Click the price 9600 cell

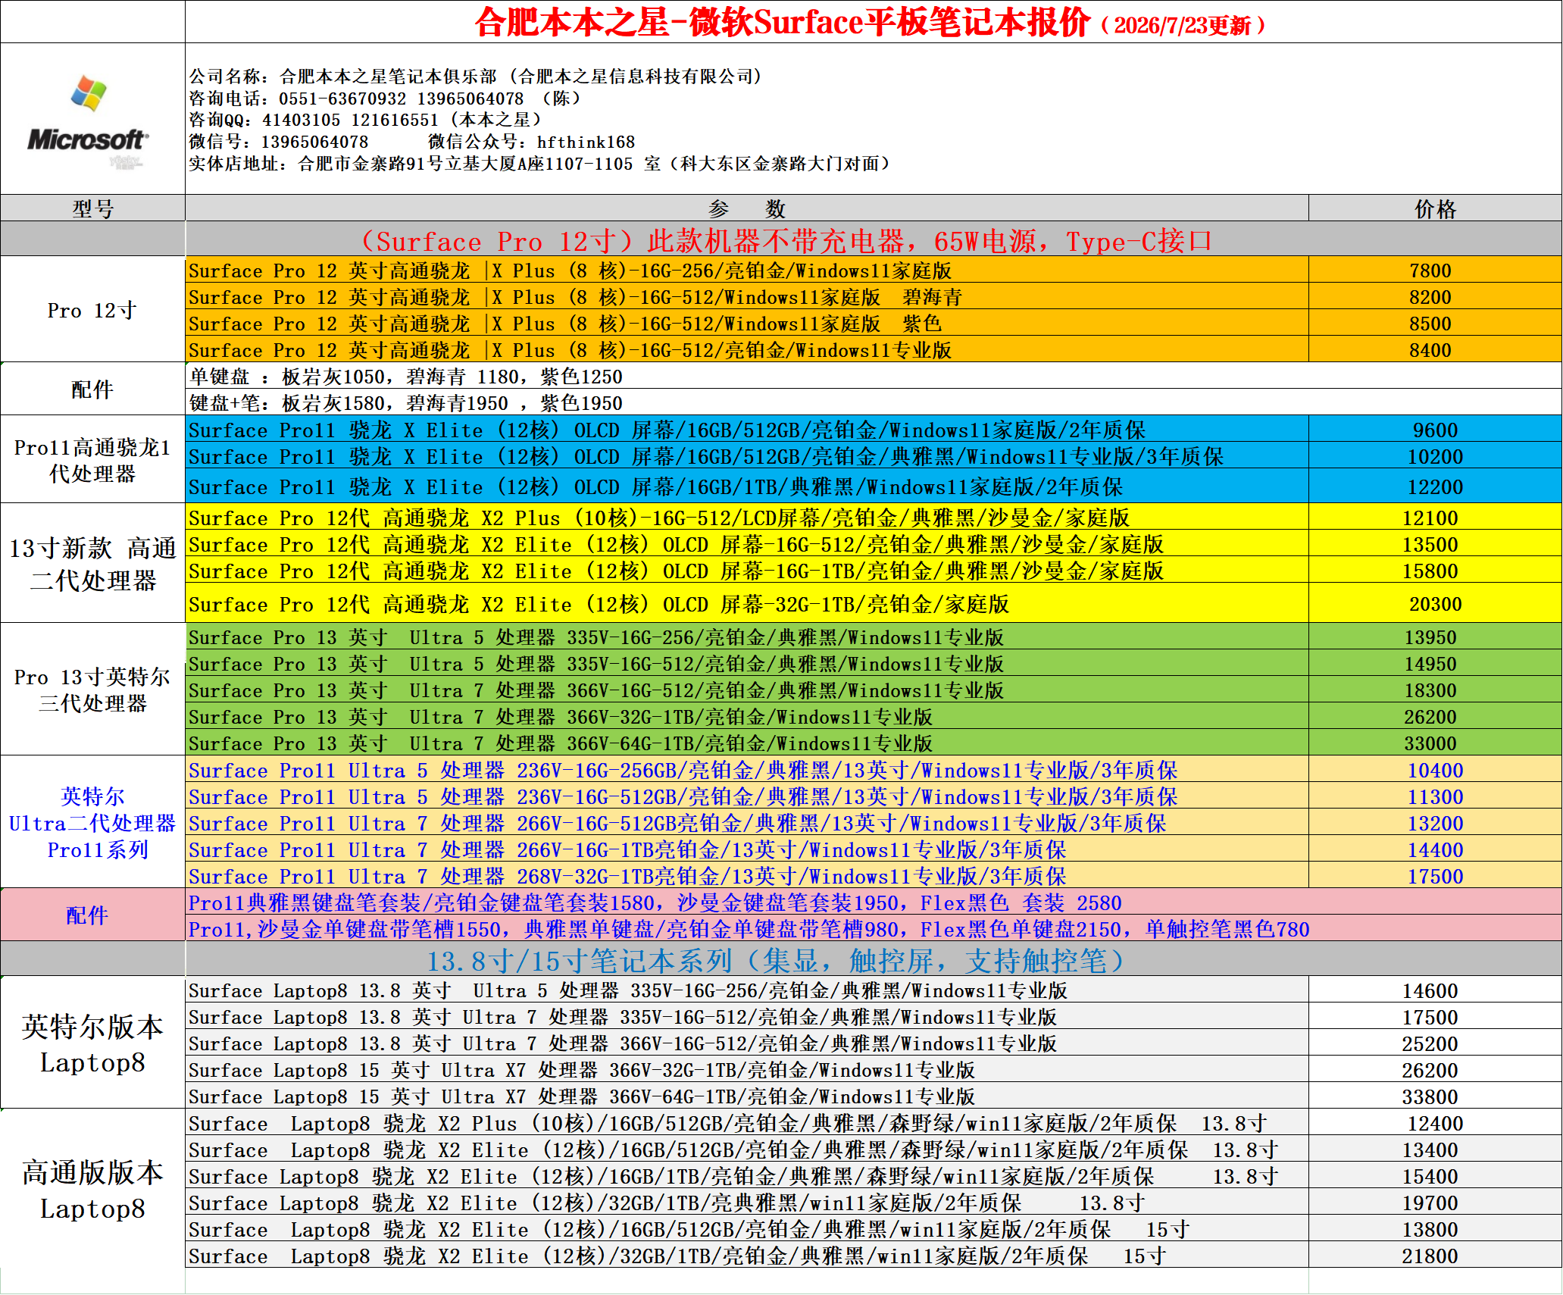(1435, 430)
